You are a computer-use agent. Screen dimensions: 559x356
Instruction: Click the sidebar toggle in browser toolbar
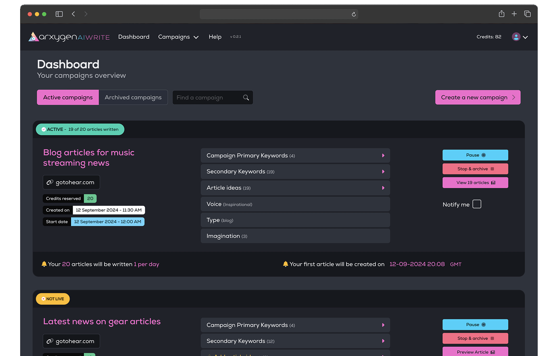point(59,14)
